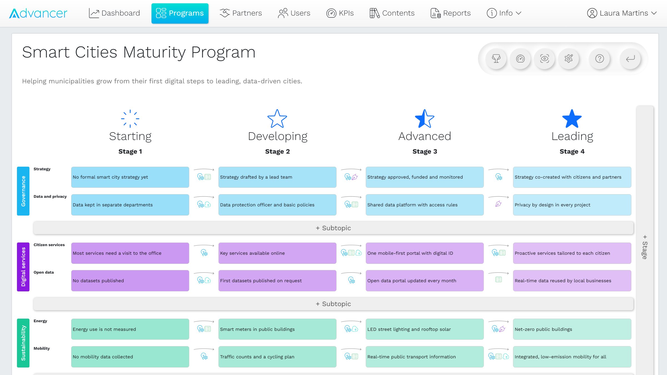Open the speedometer gauge icon
The width and height of the screenshot is (667, 375).
click(x=520, y=59)
